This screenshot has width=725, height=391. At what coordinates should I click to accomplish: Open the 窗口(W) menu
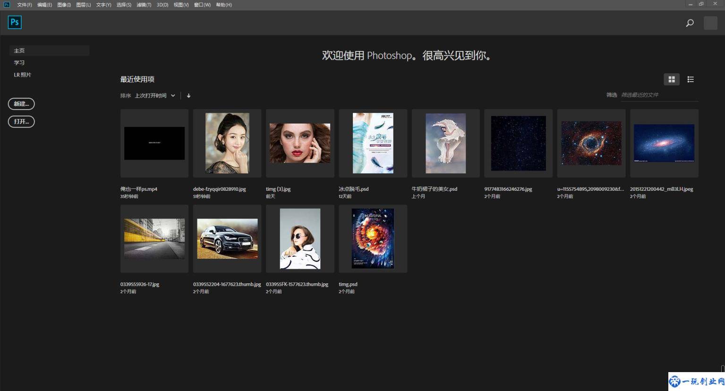[x=202, y=5]
